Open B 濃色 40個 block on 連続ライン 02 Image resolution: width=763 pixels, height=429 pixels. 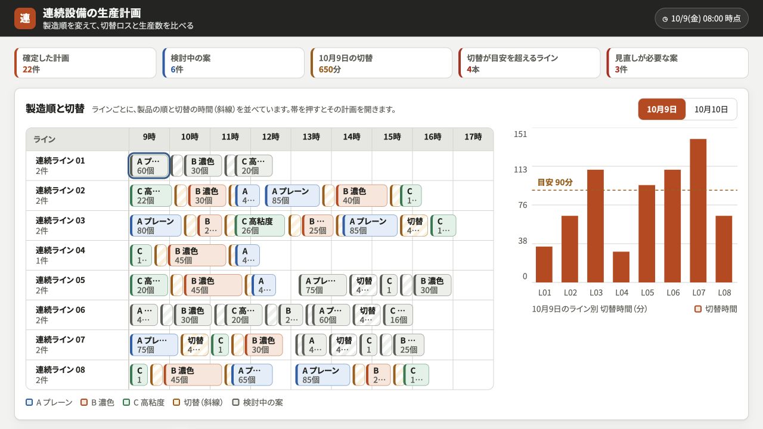(x=361, y=195)
